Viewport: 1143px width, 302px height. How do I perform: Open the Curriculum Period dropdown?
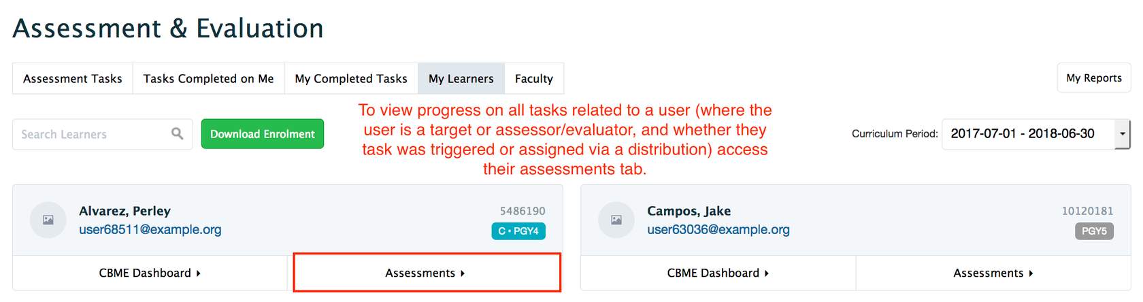tap(1027, 134)
